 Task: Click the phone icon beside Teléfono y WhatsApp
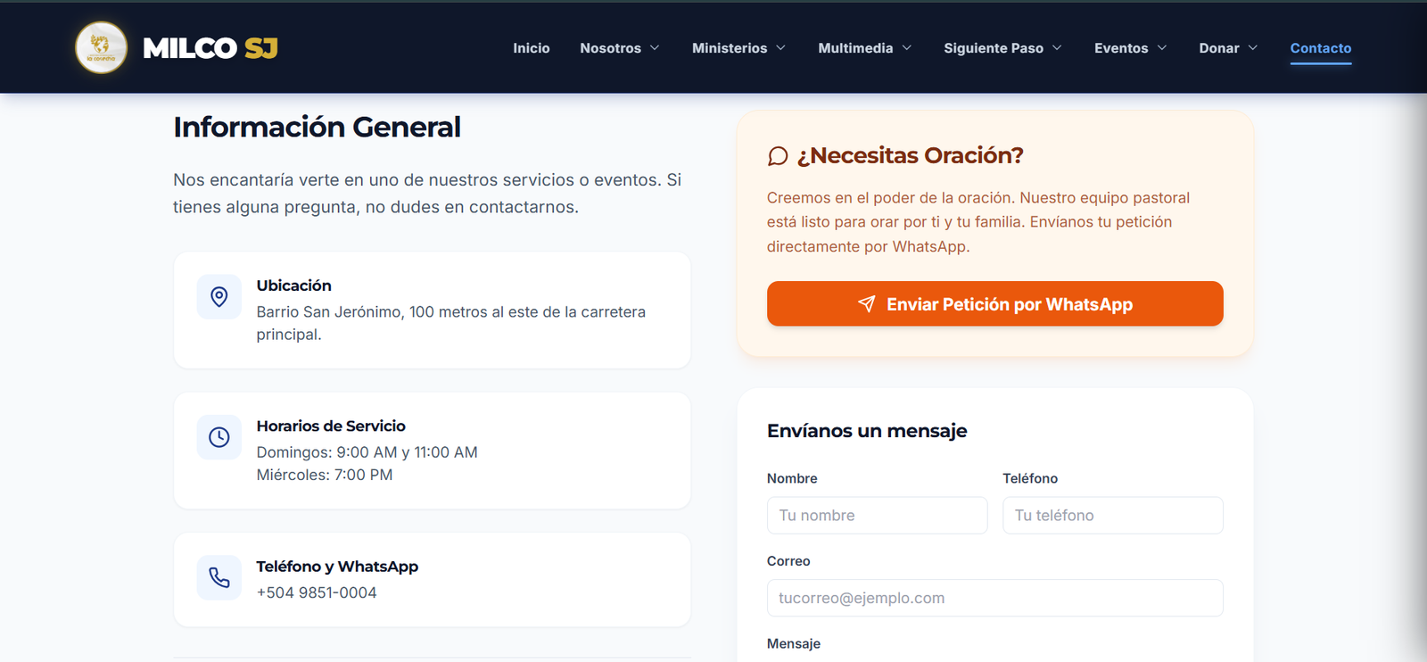click(x=219, y=577)
